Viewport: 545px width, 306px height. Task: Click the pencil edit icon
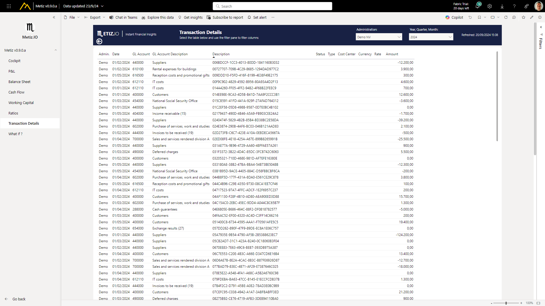532,17
